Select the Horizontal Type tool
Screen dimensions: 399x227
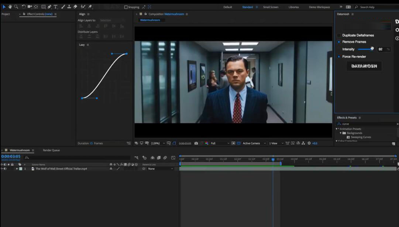tap(55, 7)
